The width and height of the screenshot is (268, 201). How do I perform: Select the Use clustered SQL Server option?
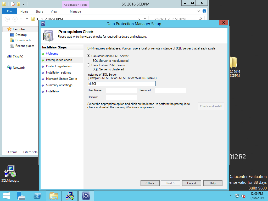point(88,65)
